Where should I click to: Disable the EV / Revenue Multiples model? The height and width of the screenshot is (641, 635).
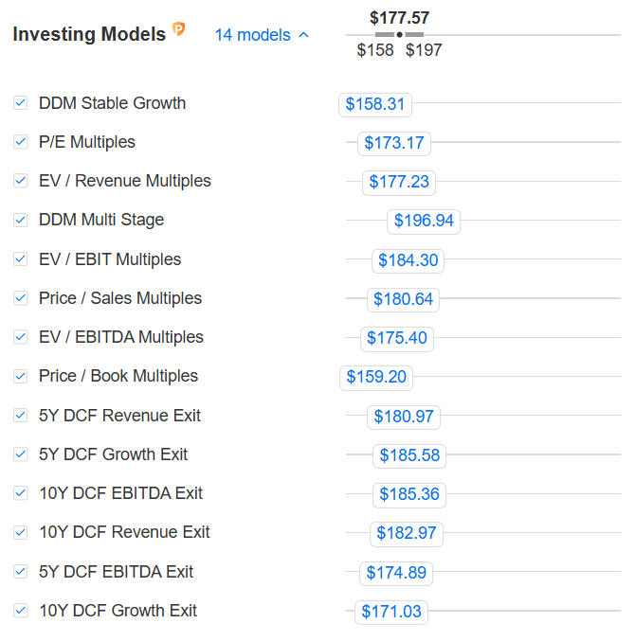pyautogui.click(x=21, y=181)
